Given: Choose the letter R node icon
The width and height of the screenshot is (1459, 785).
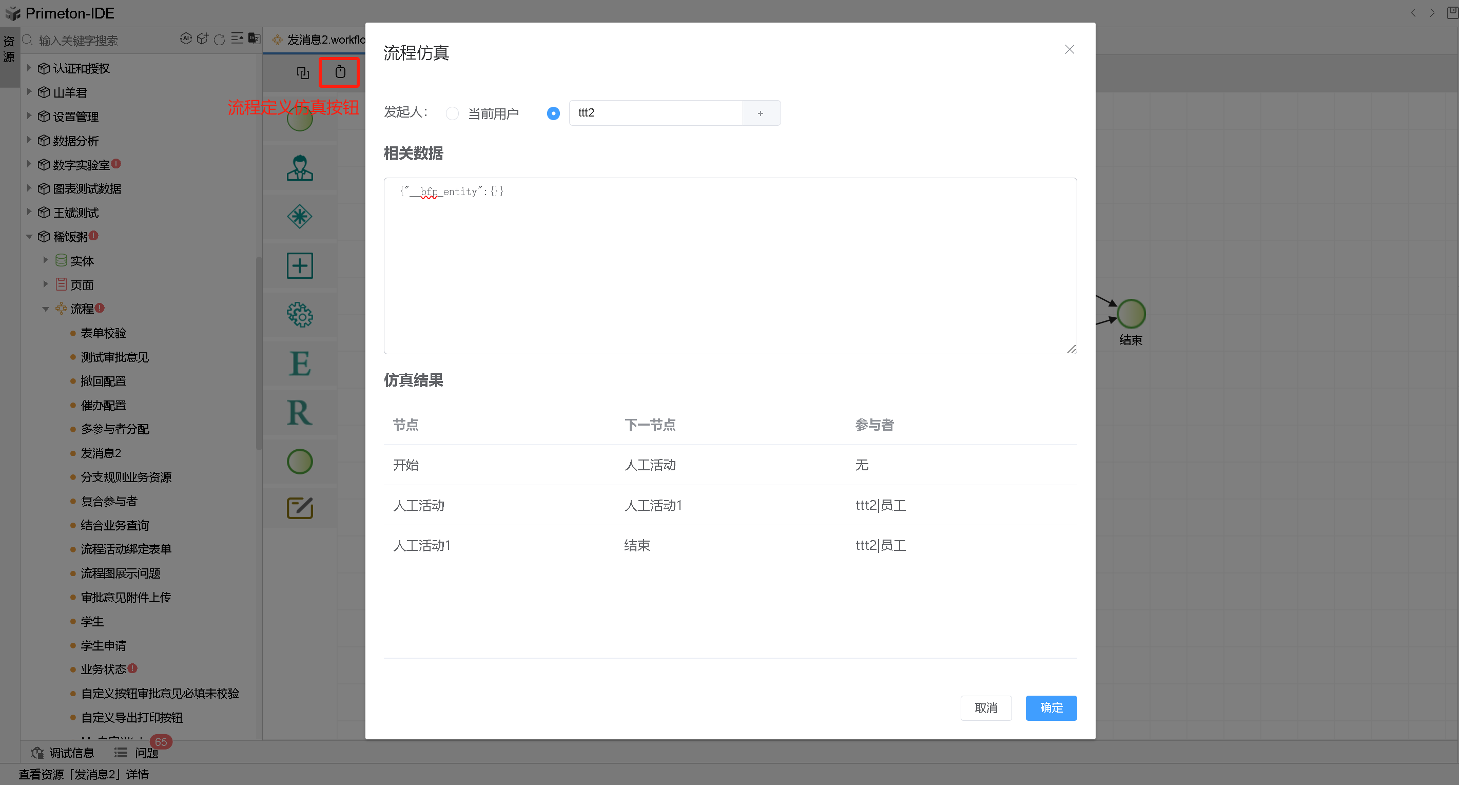Looking at the screenshot, I should 300,413.
